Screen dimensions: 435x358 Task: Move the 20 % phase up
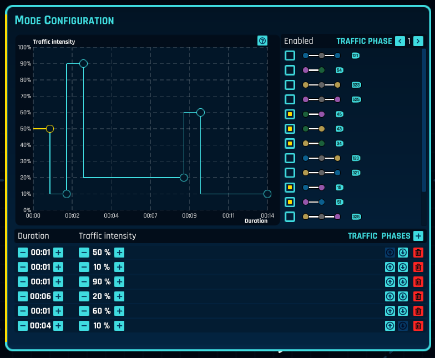390,296
